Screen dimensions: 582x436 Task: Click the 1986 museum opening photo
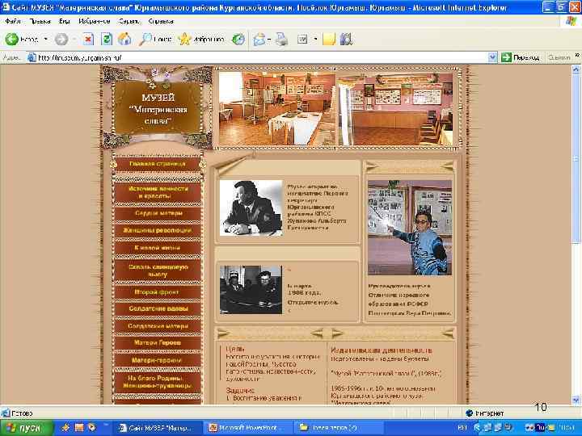coord(251,290)
